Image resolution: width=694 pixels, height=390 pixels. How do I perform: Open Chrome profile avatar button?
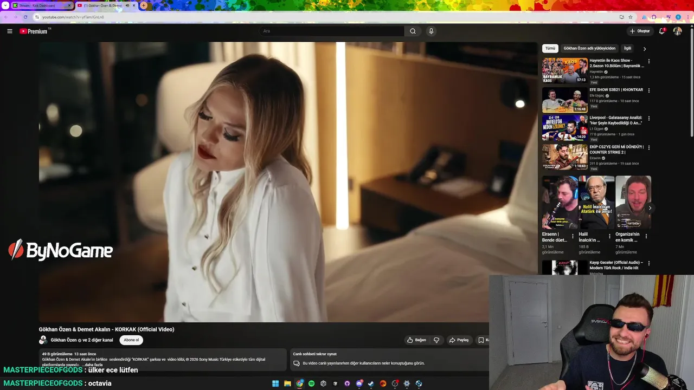tap(678, 17)
